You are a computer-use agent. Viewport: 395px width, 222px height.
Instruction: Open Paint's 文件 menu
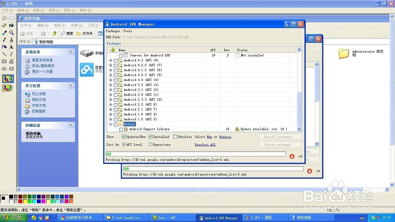[x=7, y=10]
